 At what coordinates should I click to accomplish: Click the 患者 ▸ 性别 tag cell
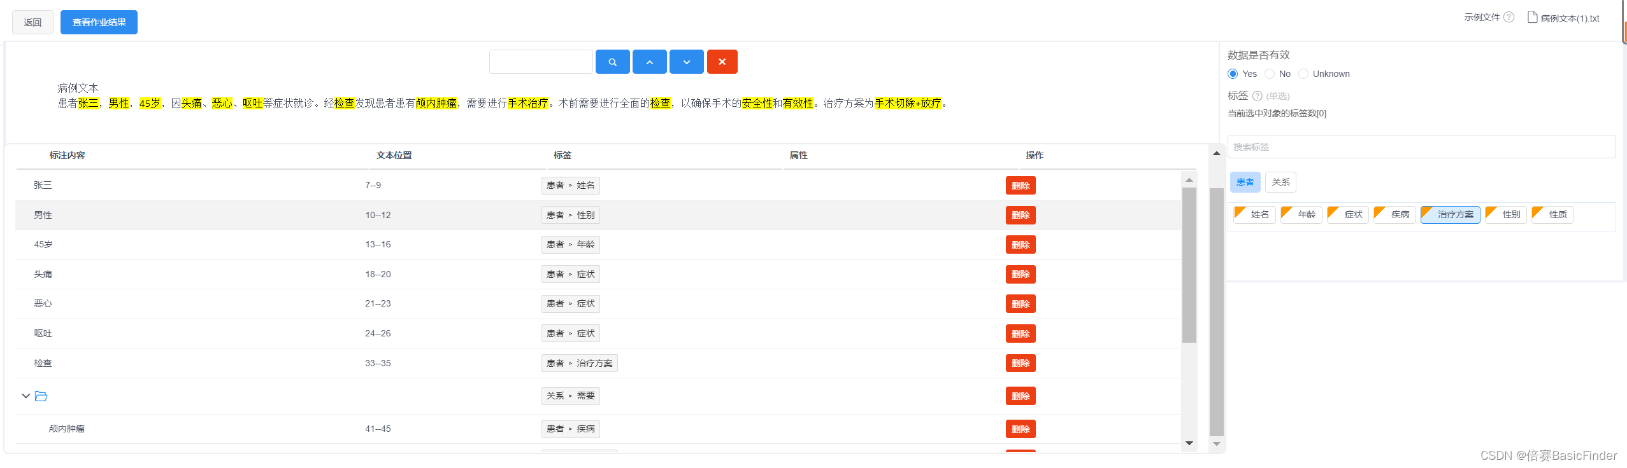[571, 215]
